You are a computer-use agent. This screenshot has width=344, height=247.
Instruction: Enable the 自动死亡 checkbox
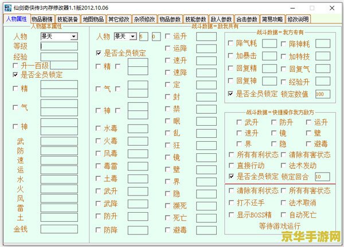tap(283, 215)
